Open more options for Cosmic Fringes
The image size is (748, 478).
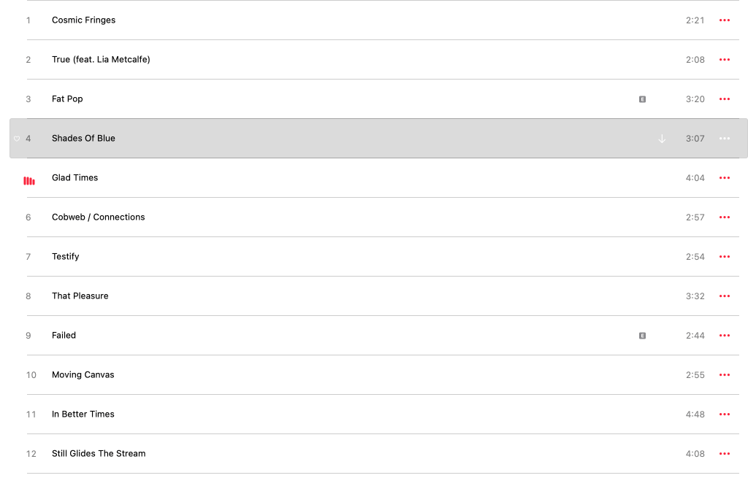(x=725, y=20)
